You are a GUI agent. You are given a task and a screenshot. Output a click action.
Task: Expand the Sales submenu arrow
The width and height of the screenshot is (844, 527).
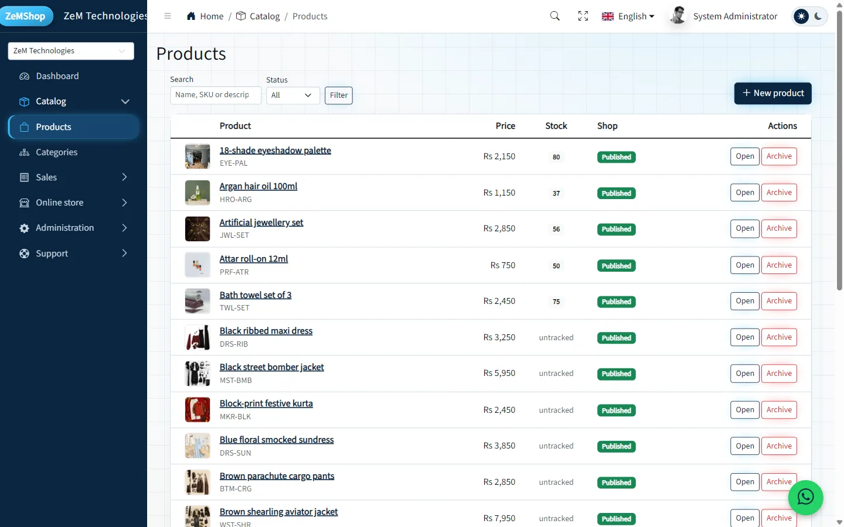pyautogui.click(x=124, y=177)
